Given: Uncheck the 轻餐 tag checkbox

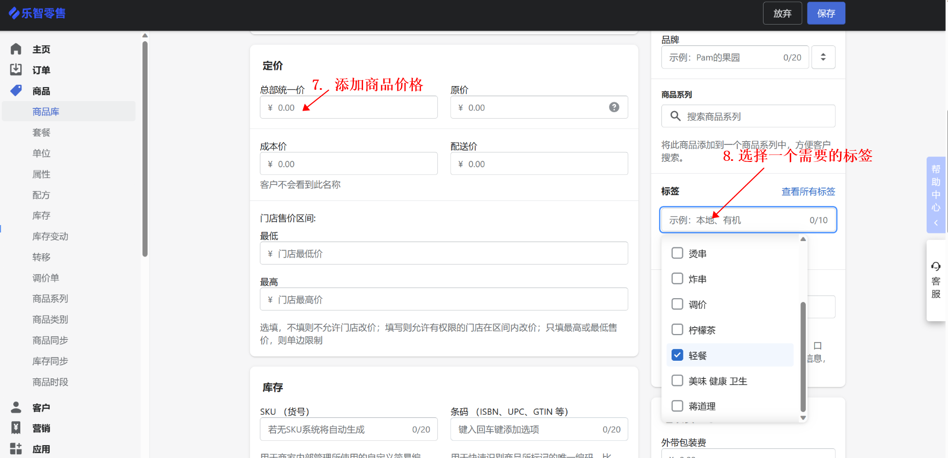Looking at the screenshot, I should click(677, 355).
